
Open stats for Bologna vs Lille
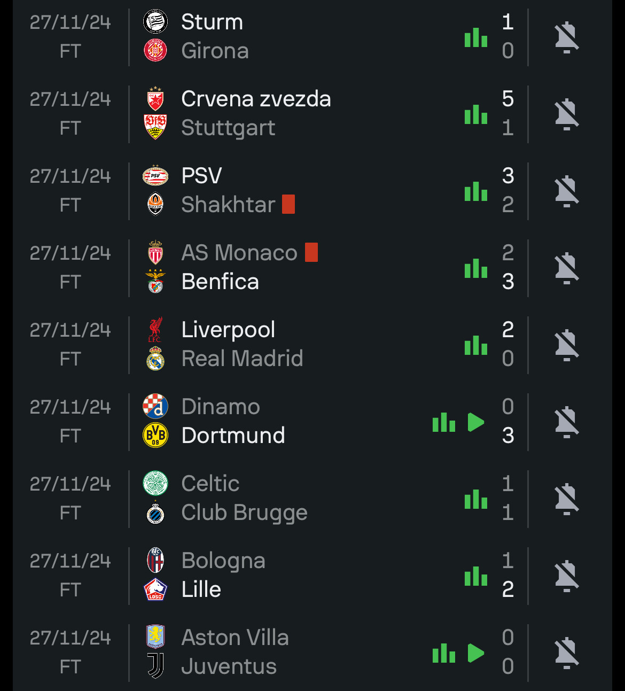[x=475, y=576]
